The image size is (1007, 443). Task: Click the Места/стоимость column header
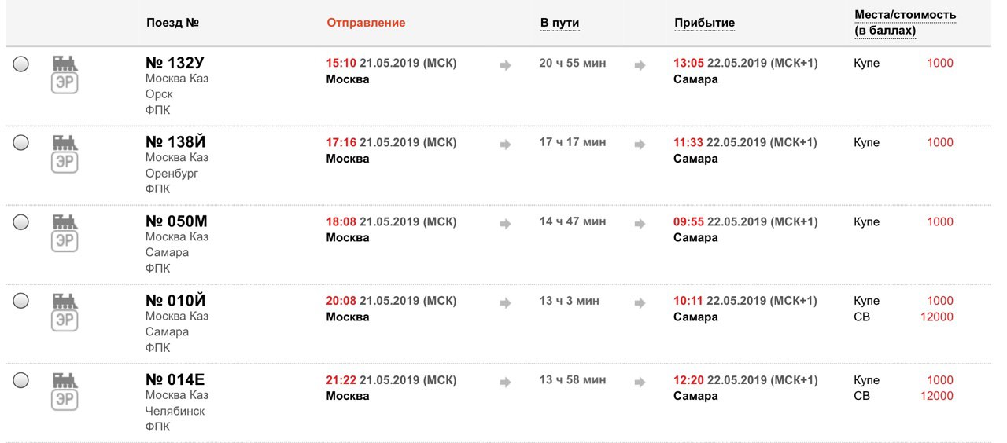pyautogui.click(x=906, y=23)
